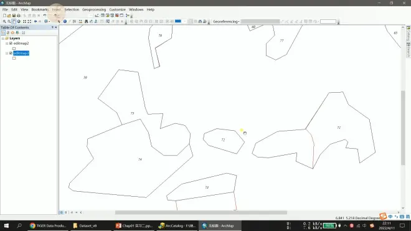The image size is (411, 231).
Task: Activate the Identify tool
Action: pos(65,22)
